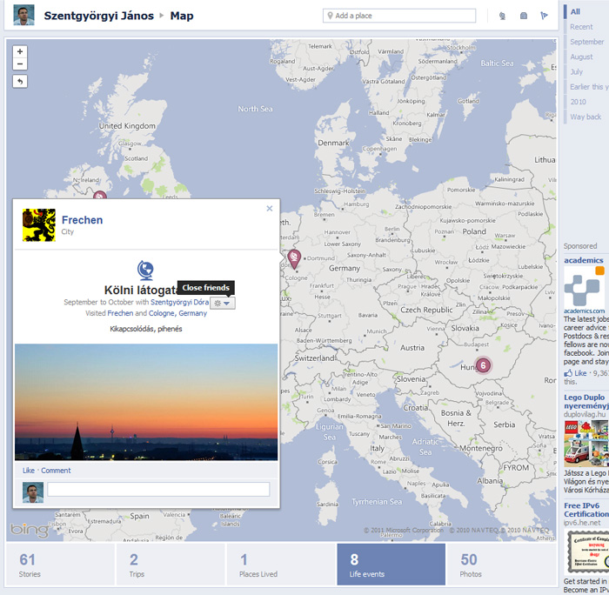This screenshot has width=609, height=595.
Task: Jump to 2010 in timeline sidebar
Action: coord(578,102)
